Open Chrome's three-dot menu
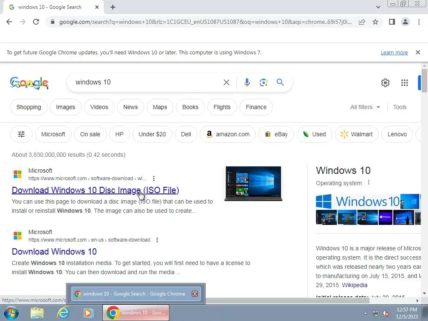Screen dimensions: 428x321 419,22
